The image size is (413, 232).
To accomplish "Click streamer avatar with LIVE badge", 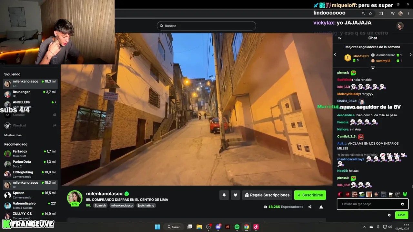I will point(75,198).
